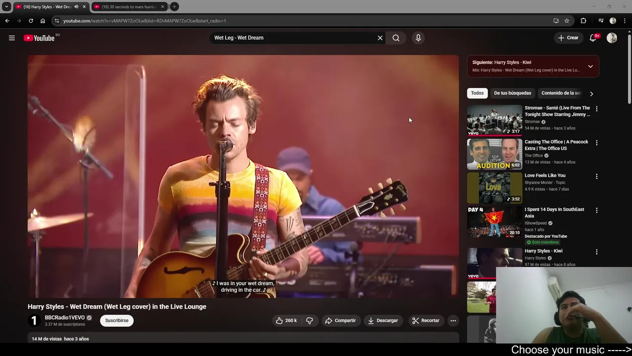
Task: Click Siguiente: Harry Styles - Kiwi header text
Action: (x=502, y=62)
